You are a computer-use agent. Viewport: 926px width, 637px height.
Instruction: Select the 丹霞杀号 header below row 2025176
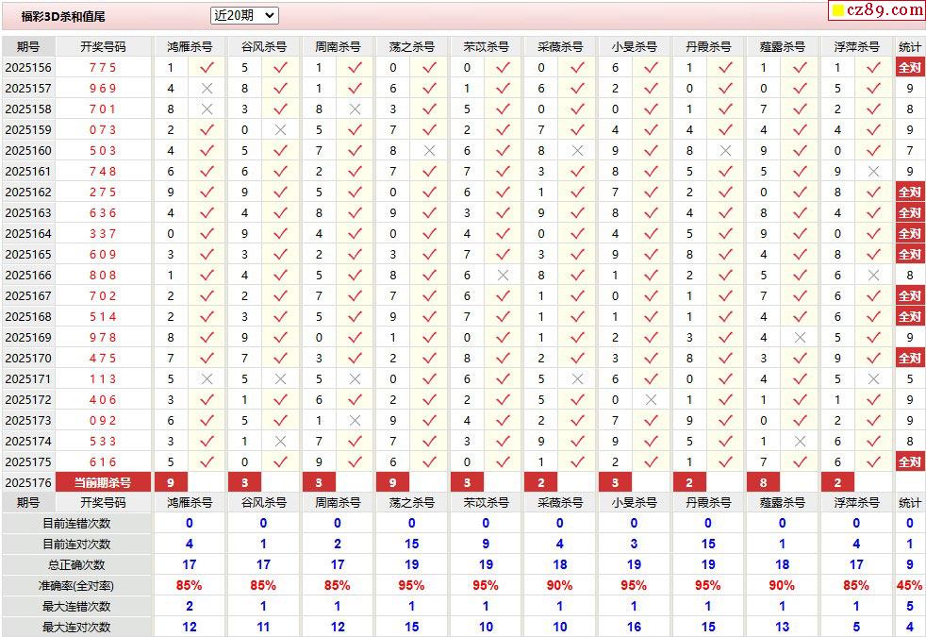coord(707,503)
